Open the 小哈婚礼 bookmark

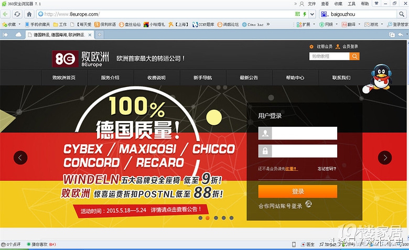pos(154,25)
